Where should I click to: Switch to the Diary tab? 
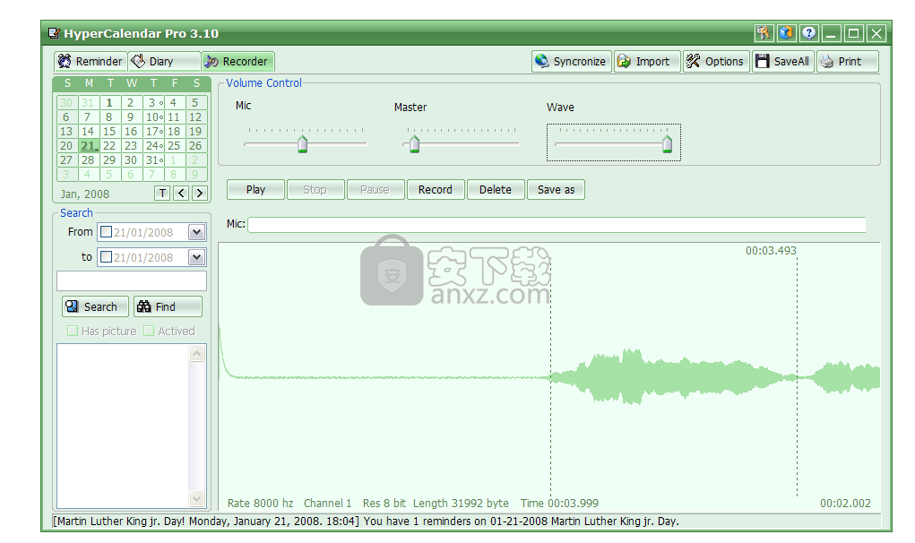click(x=164, y=61)
